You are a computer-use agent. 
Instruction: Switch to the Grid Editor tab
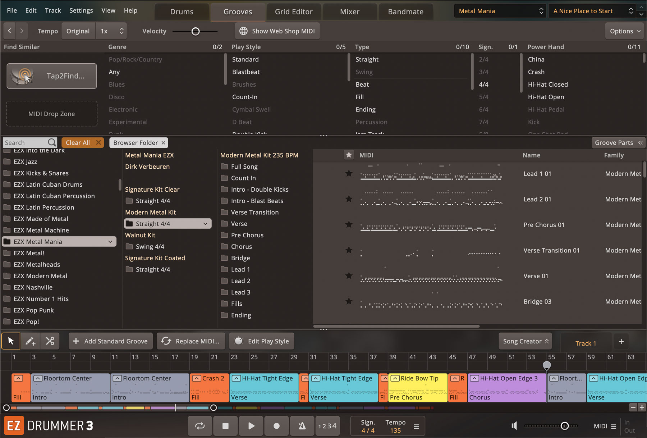(294, 12)
